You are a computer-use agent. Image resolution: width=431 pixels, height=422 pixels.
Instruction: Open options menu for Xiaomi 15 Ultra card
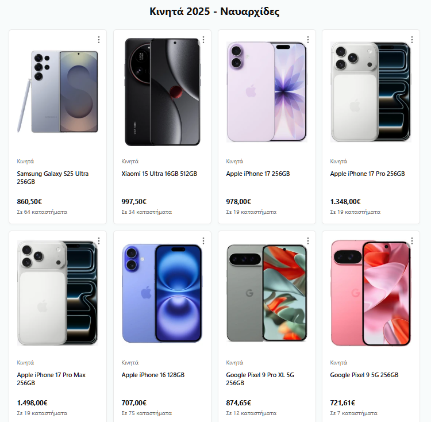tap(203, 40)
